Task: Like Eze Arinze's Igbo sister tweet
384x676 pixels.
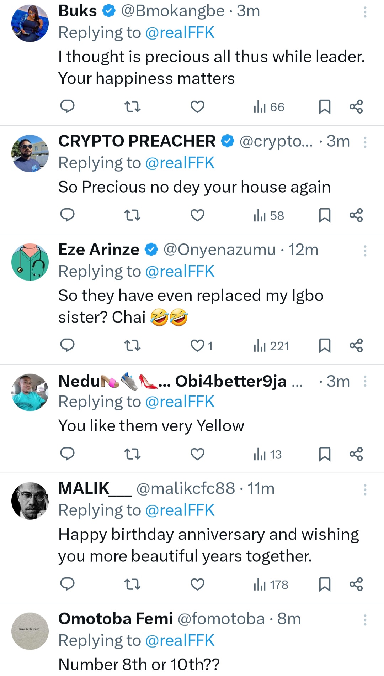Action: pos(197,345)
